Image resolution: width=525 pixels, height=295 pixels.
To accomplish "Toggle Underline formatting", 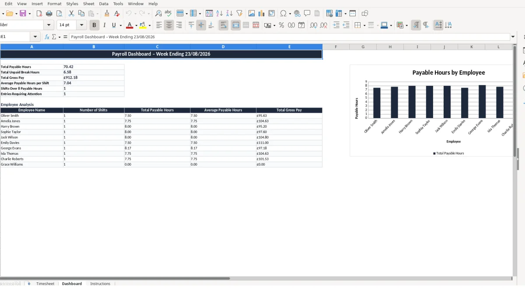I will 114,25.
